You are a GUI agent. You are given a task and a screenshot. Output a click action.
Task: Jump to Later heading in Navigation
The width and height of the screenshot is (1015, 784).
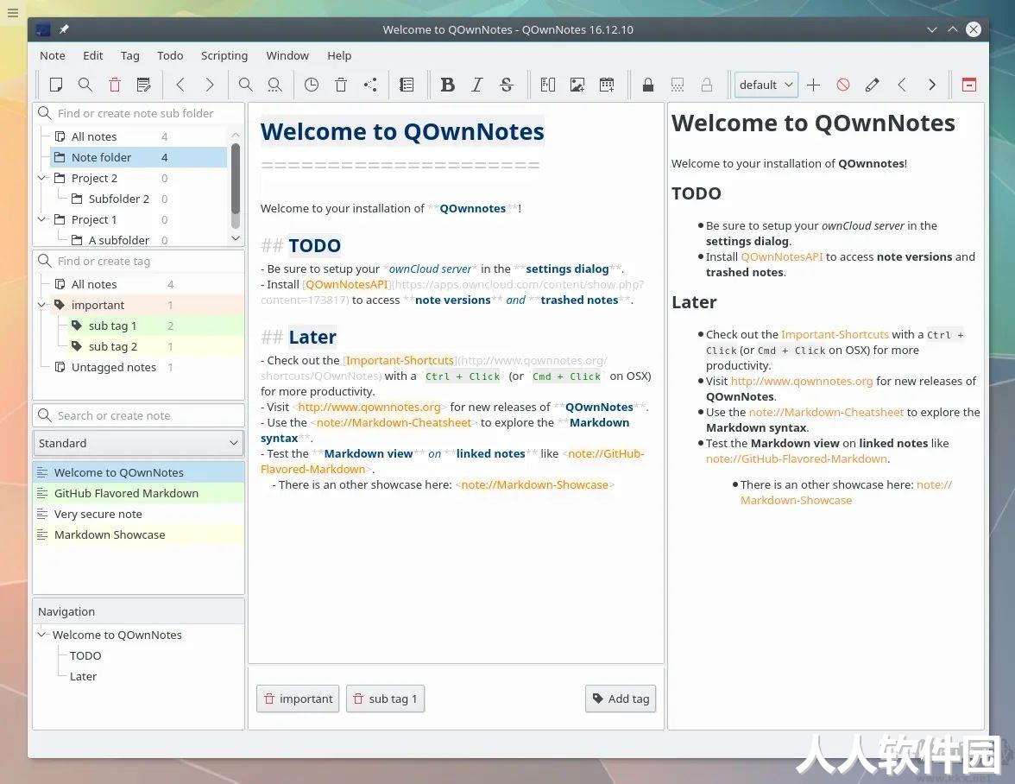pyautogui.click(x=83, y=677)
